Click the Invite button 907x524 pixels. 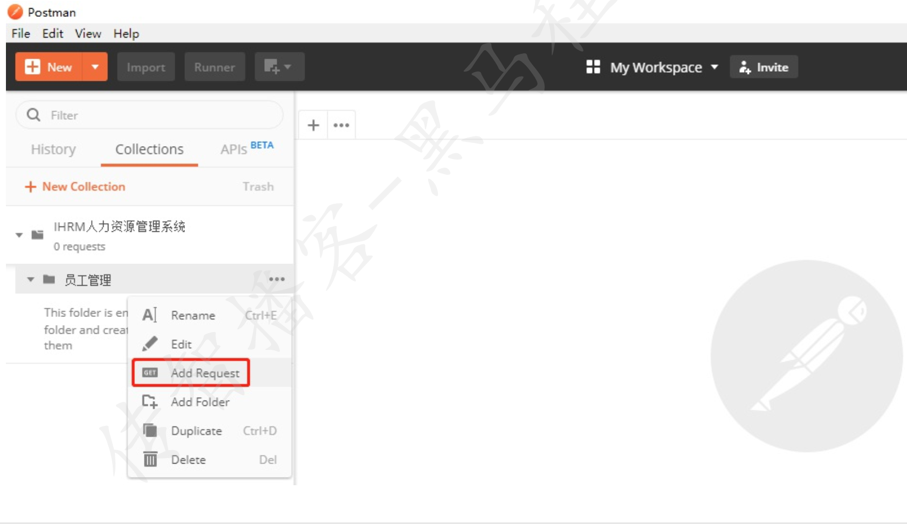[764, 67]
